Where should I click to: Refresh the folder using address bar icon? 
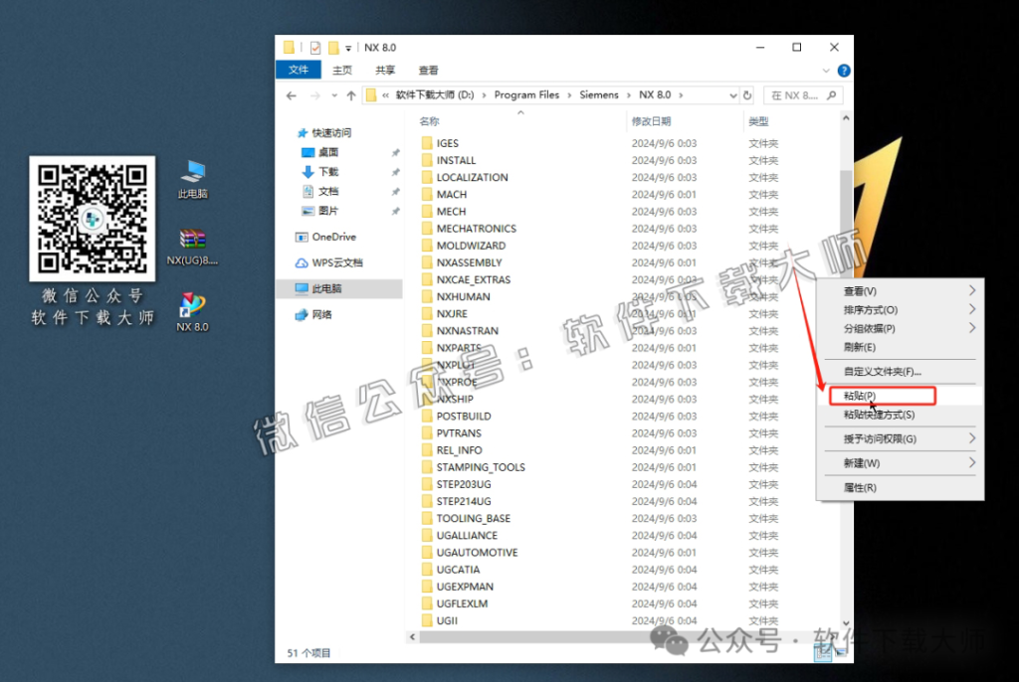coord(747,95)
